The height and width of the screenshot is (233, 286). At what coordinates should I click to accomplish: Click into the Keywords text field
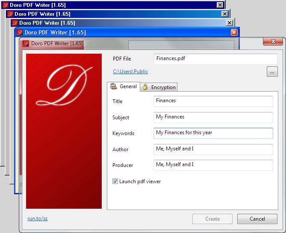coord(213,133)
